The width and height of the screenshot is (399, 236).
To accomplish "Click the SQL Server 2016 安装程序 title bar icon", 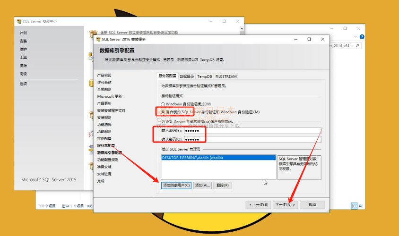I will pyautogui.click(x=98, y=39).
